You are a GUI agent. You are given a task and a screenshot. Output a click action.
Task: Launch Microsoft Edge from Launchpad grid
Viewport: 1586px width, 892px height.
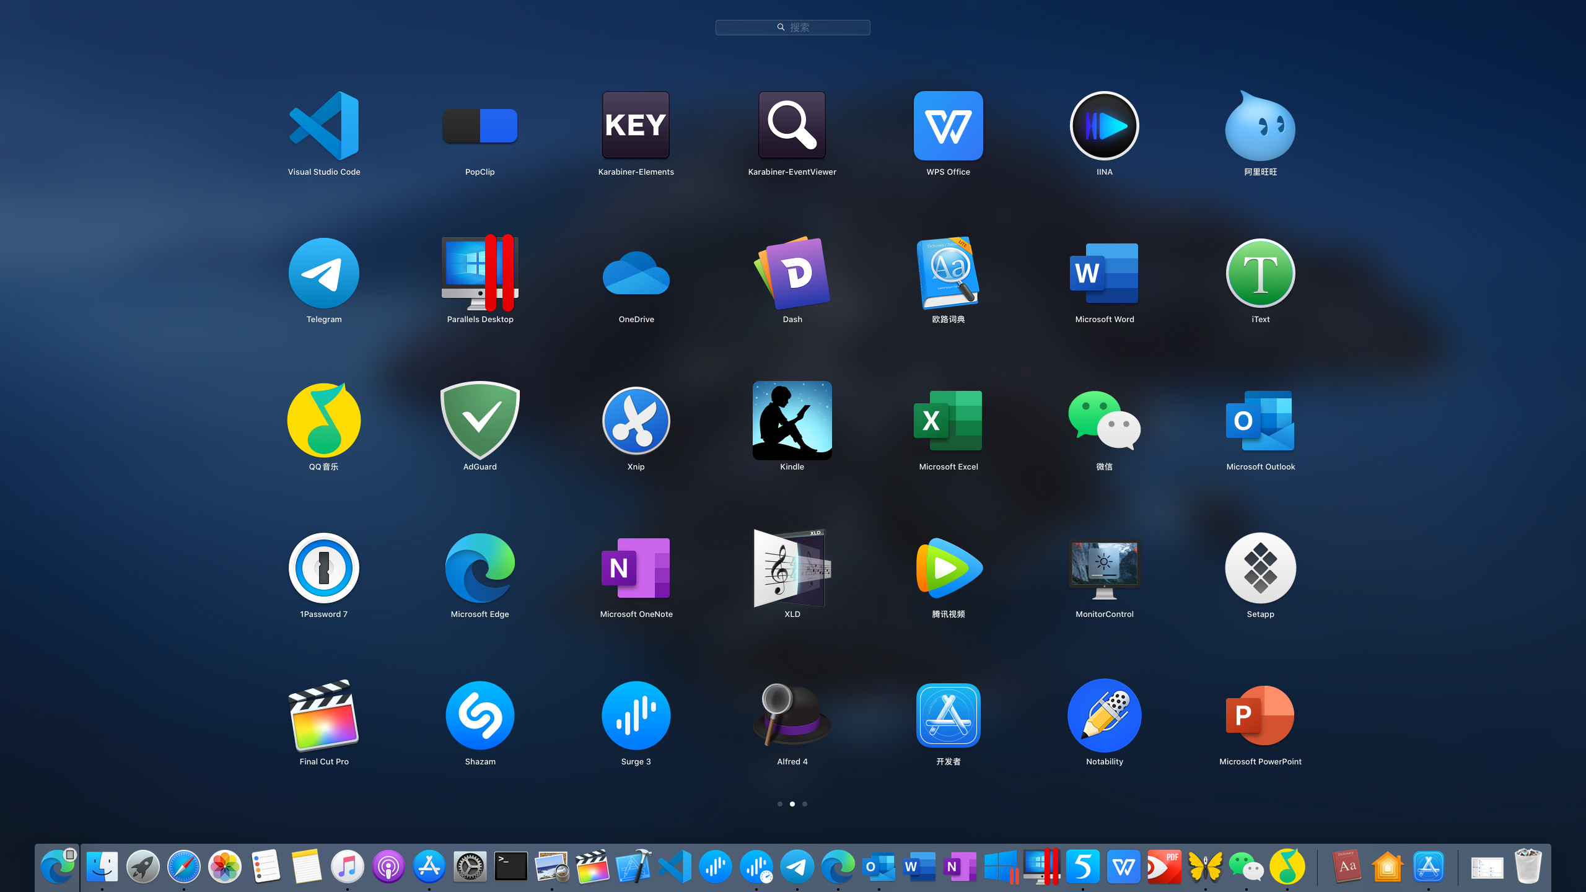point(480,568)
